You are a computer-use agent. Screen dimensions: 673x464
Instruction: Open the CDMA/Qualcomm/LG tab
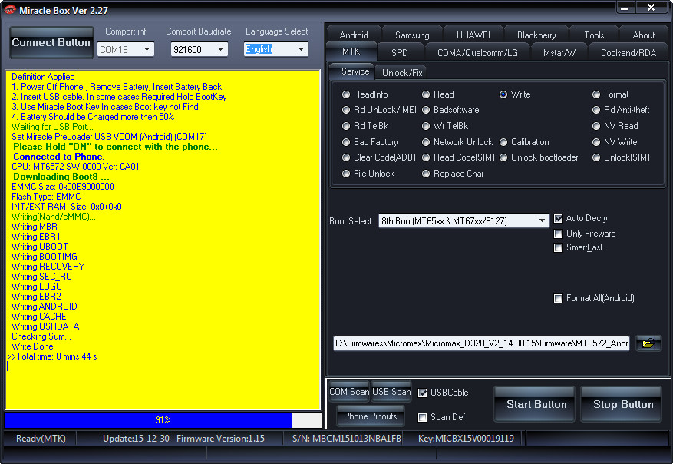point(477,52)
